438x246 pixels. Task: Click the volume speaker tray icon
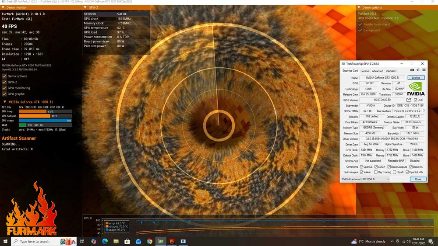click(408, 242)
